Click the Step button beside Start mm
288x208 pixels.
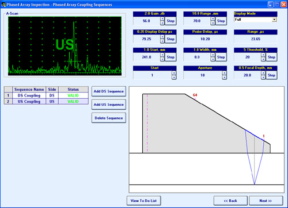tap(170, 57)
